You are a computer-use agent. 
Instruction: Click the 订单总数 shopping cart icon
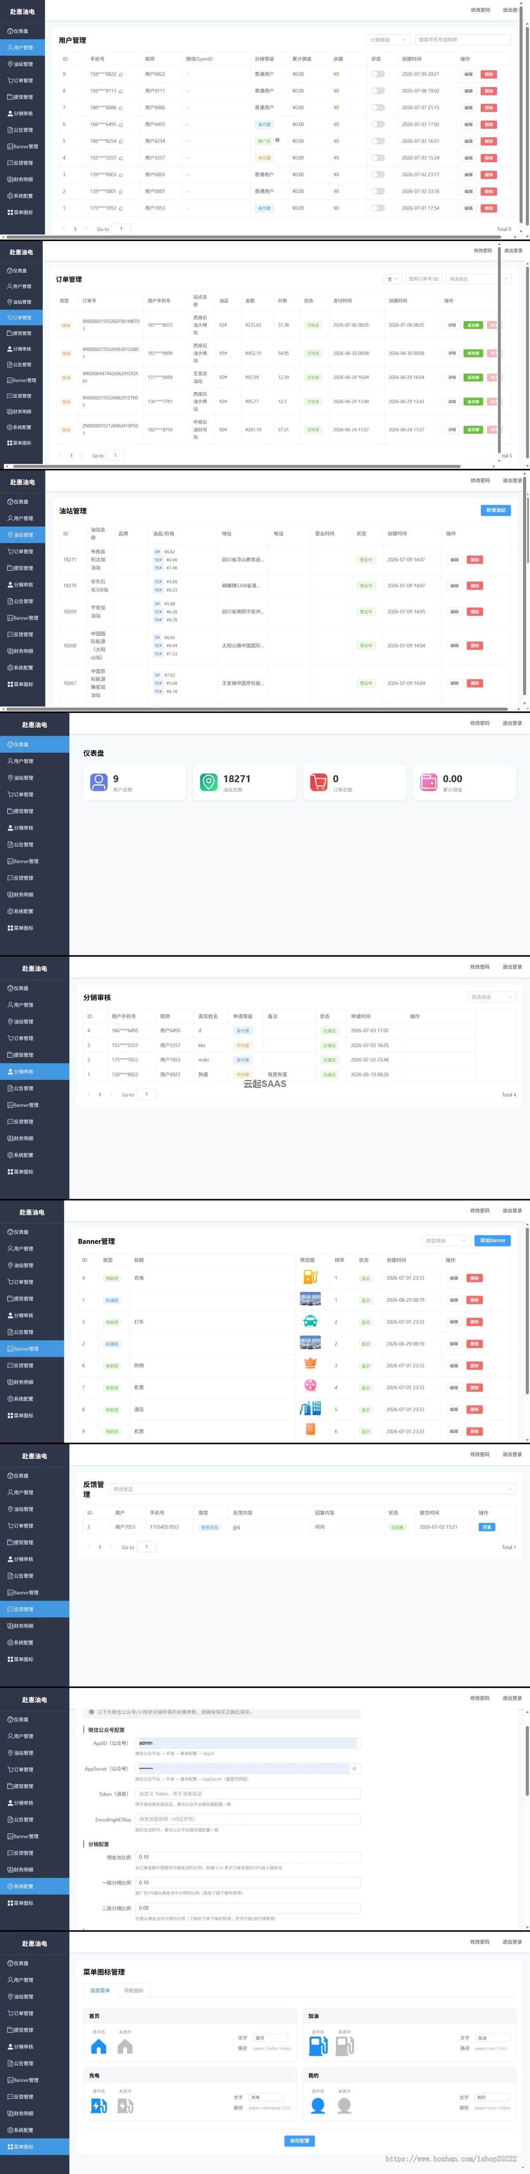[x=318, y=782]
